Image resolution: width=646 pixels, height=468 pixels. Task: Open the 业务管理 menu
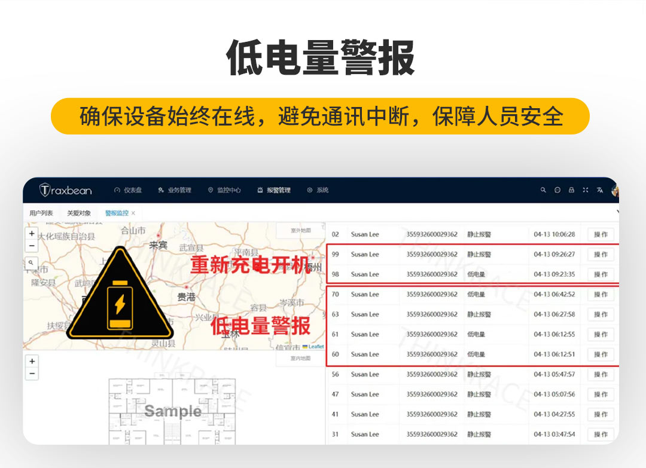175,190
